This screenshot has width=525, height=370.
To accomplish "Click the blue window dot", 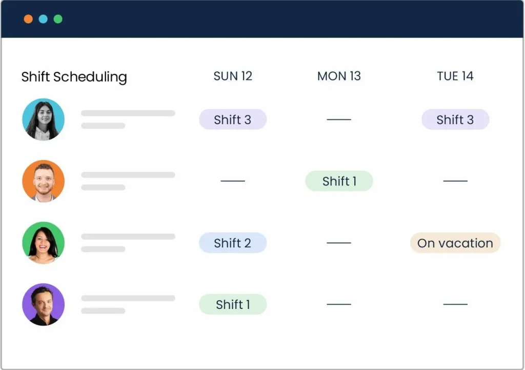I will click(43, 19).
